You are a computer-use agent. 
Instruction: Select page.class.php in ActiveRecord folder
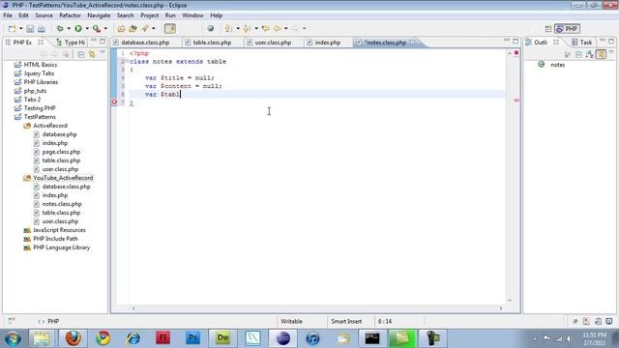tap(61, 152)
